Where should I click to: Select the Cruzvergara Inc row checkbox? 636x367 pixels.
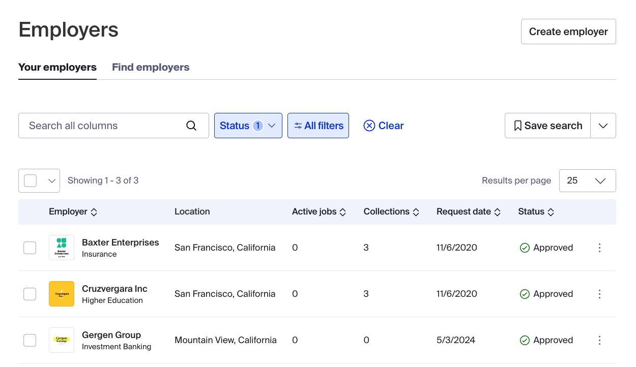coord(30,294)
